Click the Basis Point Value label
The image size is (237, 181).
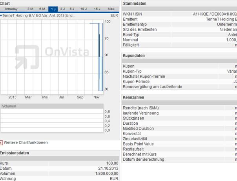coord(138,144)
